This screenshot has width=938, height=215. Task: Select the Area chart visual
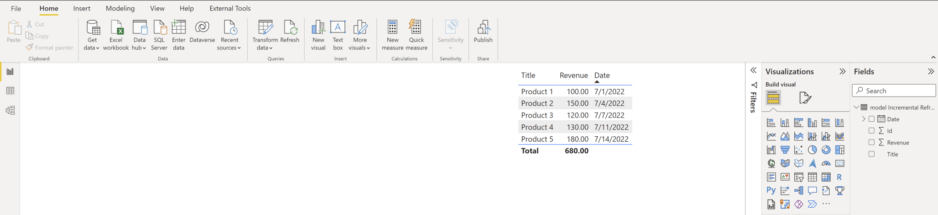[785, 136]
